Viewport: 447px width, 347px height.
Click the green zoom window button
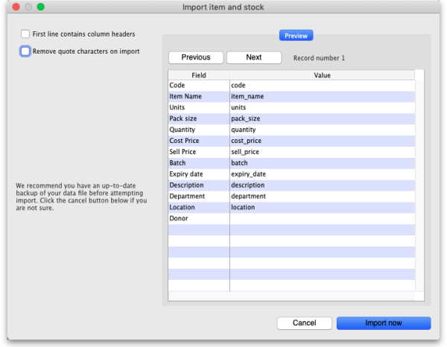(x=40, y=7)
